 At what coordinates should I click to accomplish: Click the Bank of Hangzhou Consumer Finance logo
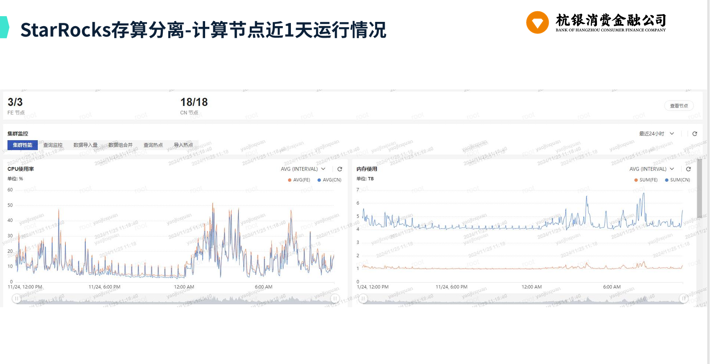click(596, 22)
